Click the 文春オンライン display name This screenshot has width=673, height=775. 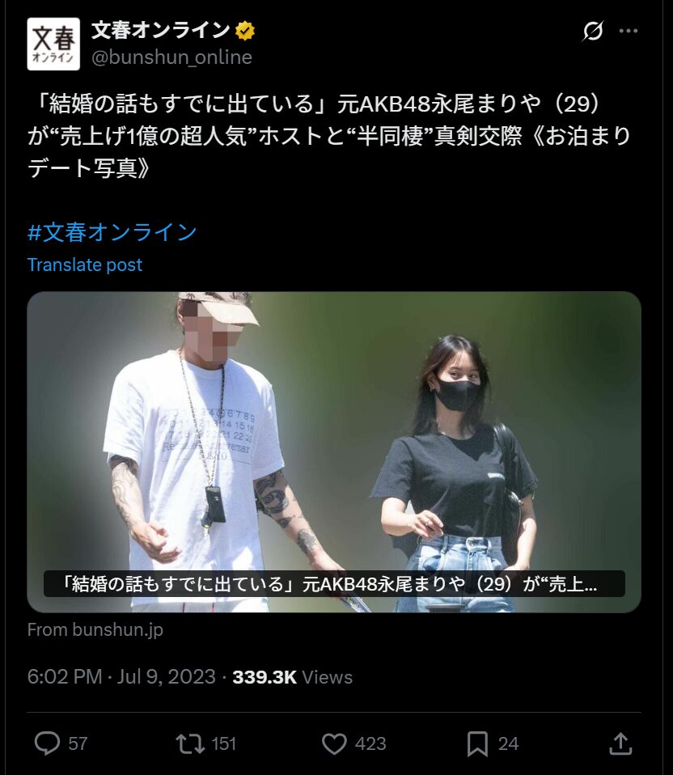(x=161, y=31)
